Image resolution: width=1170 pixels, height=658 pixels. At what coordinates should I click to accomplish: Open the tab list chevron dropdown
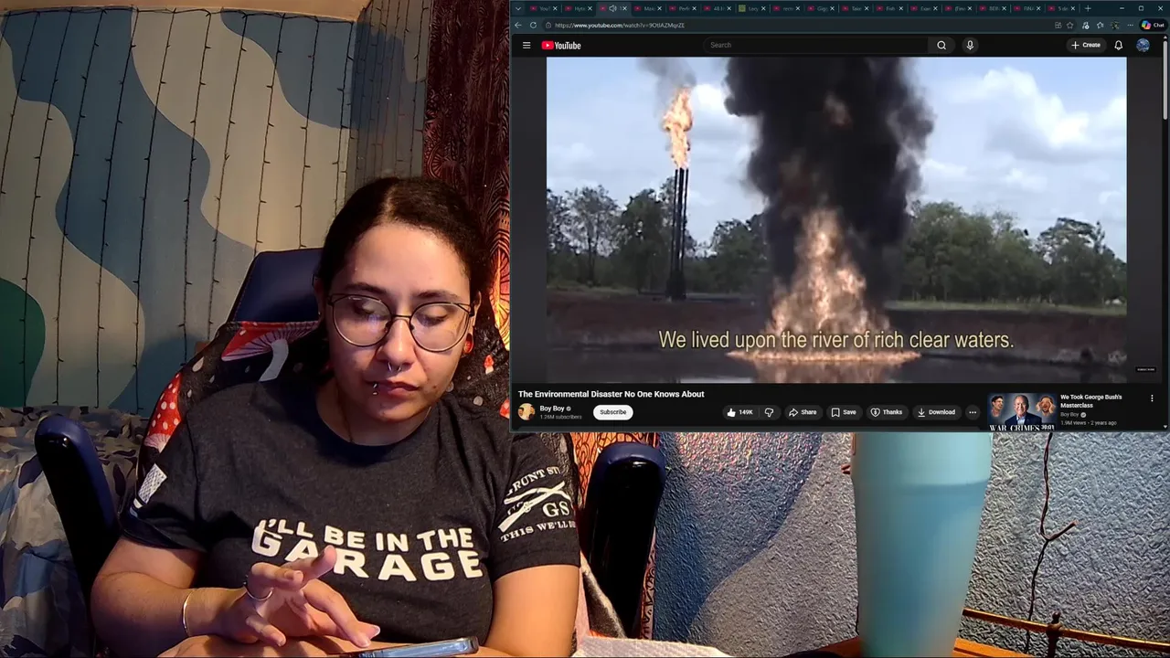point(518,8)
